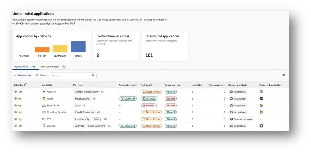Click the Criticality column info icon
This screenshot has width=311, height=153.
[26, 85]
